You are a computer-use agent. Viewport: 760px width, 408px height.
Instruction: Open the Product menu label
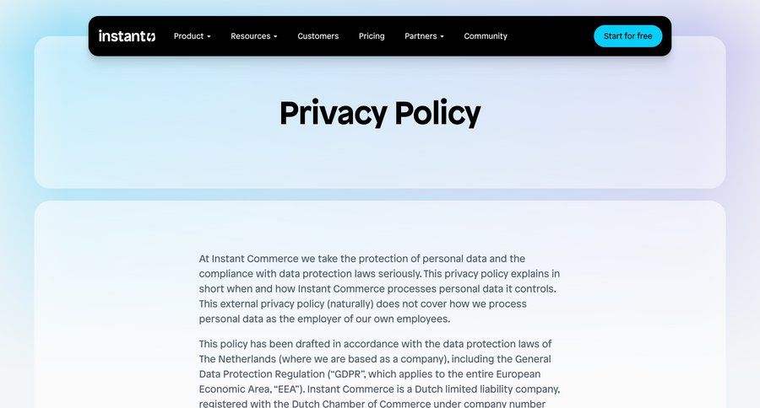(x=188, y=36)
